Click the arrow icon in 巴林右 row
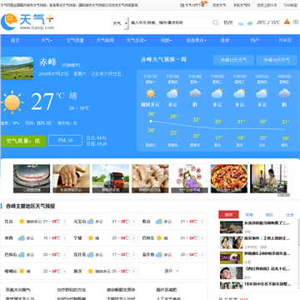Image resolution: width=300 pixels, height=300 pixels. 65,254
